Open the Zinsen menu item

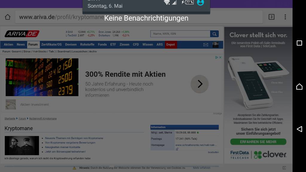[x=125, y=44]
